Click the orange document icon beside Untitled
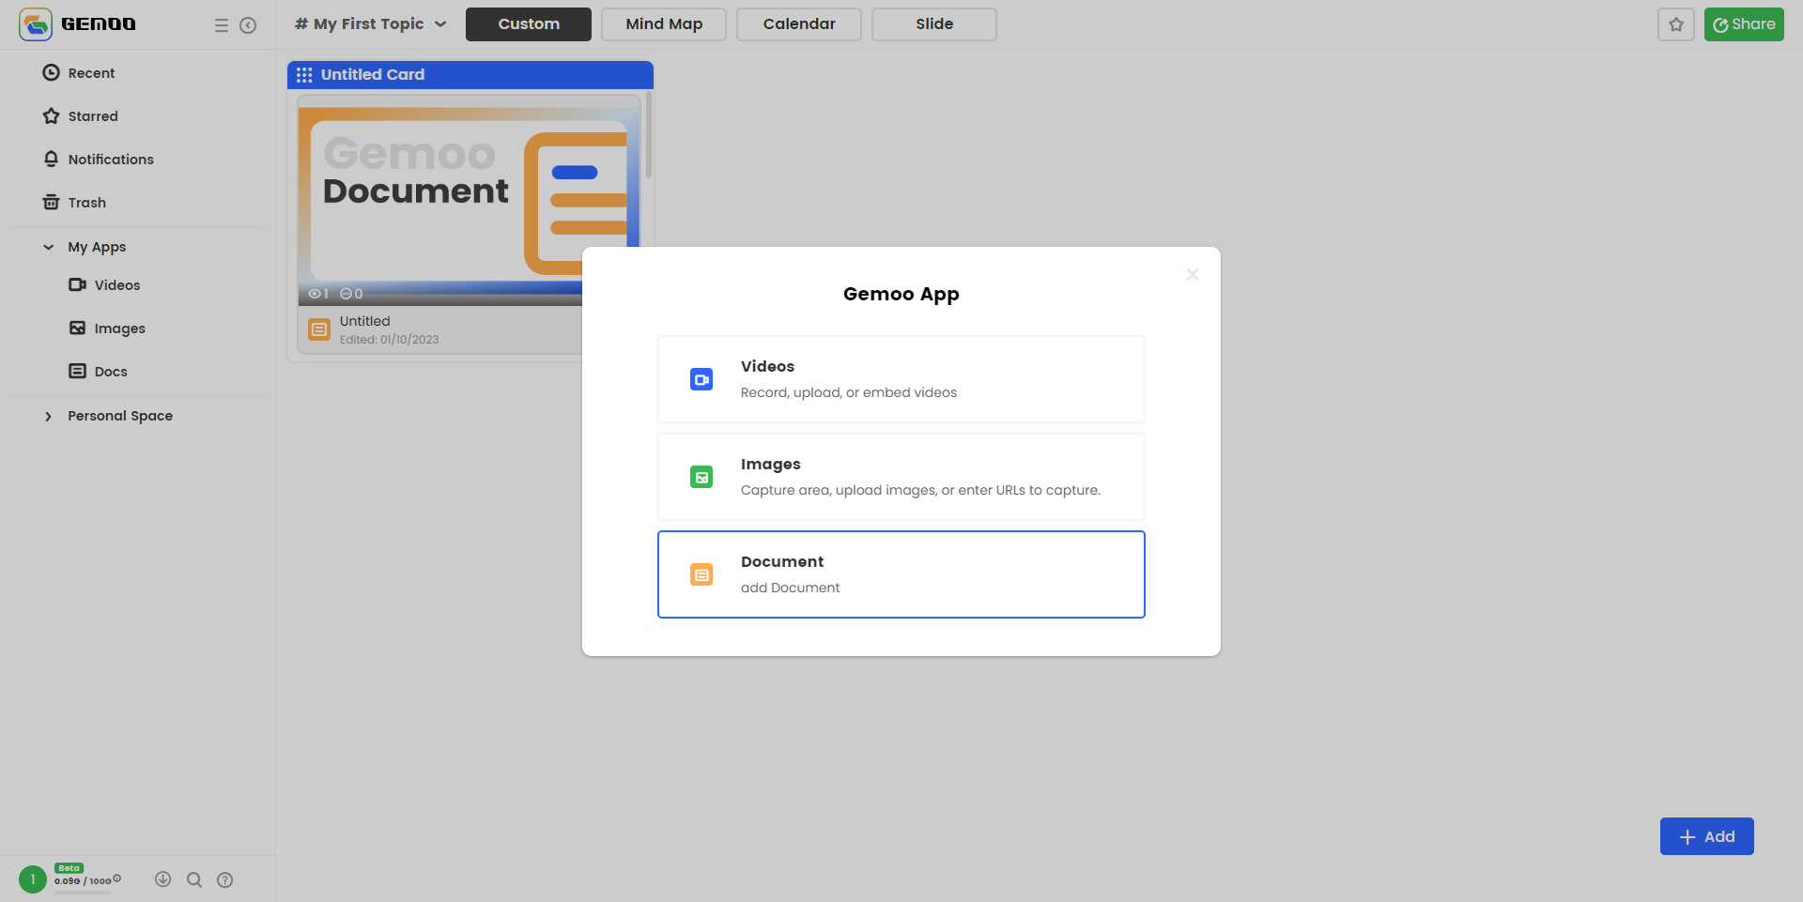 click(319, 329)
